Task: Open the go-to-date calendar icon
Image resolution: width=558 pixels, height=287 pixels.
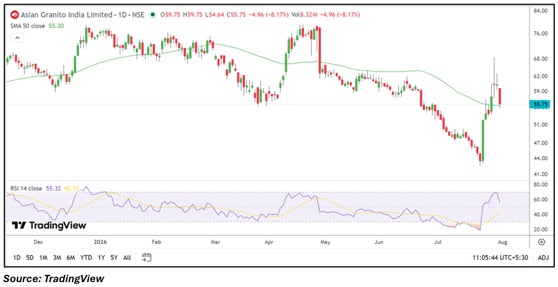Action: (146, 257)
